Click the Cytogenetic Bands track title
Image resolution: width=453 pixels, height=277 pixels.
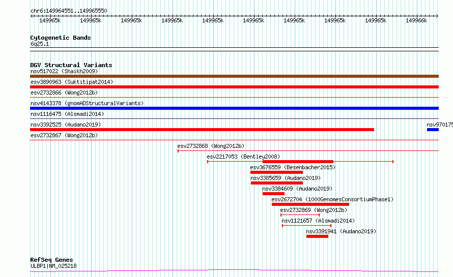point(61,38)
